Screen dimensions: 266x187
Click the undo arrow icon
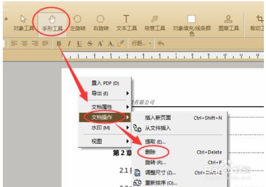pos(161,43)
